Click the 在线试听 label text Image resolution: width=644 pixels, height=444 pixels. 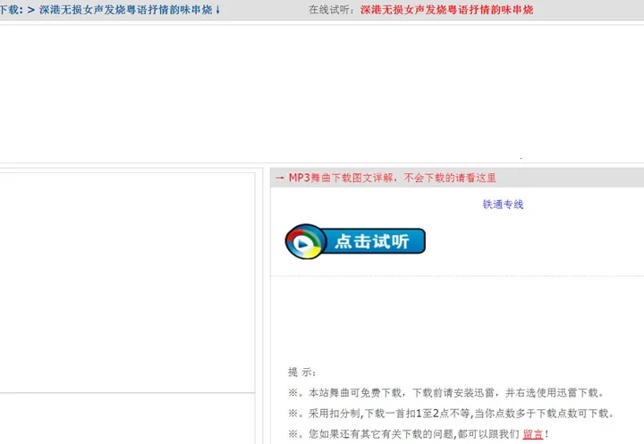click(x=331, y=10)
